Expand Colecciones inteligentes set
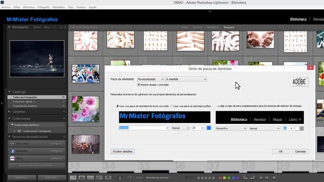Screen dimensions: 324x182 tap(14, 131)
